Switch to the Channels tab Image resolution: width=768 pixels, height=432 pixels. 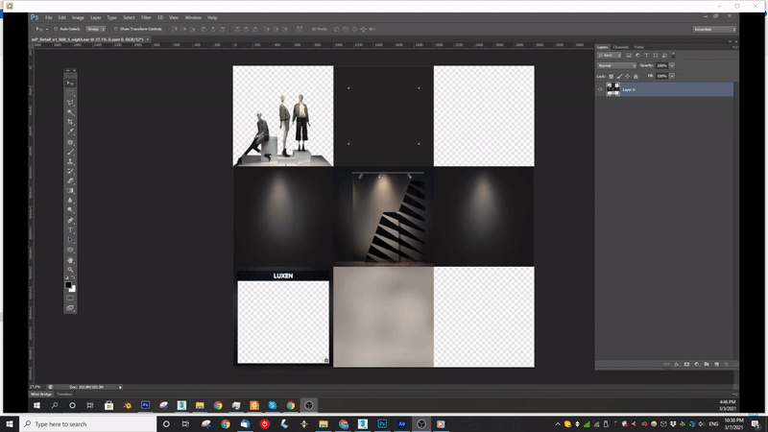620,46
